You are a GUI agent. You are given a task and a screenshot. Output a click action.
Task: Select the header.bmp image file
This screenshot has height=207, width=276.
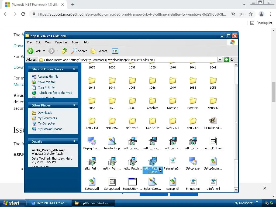coord(112,141)
